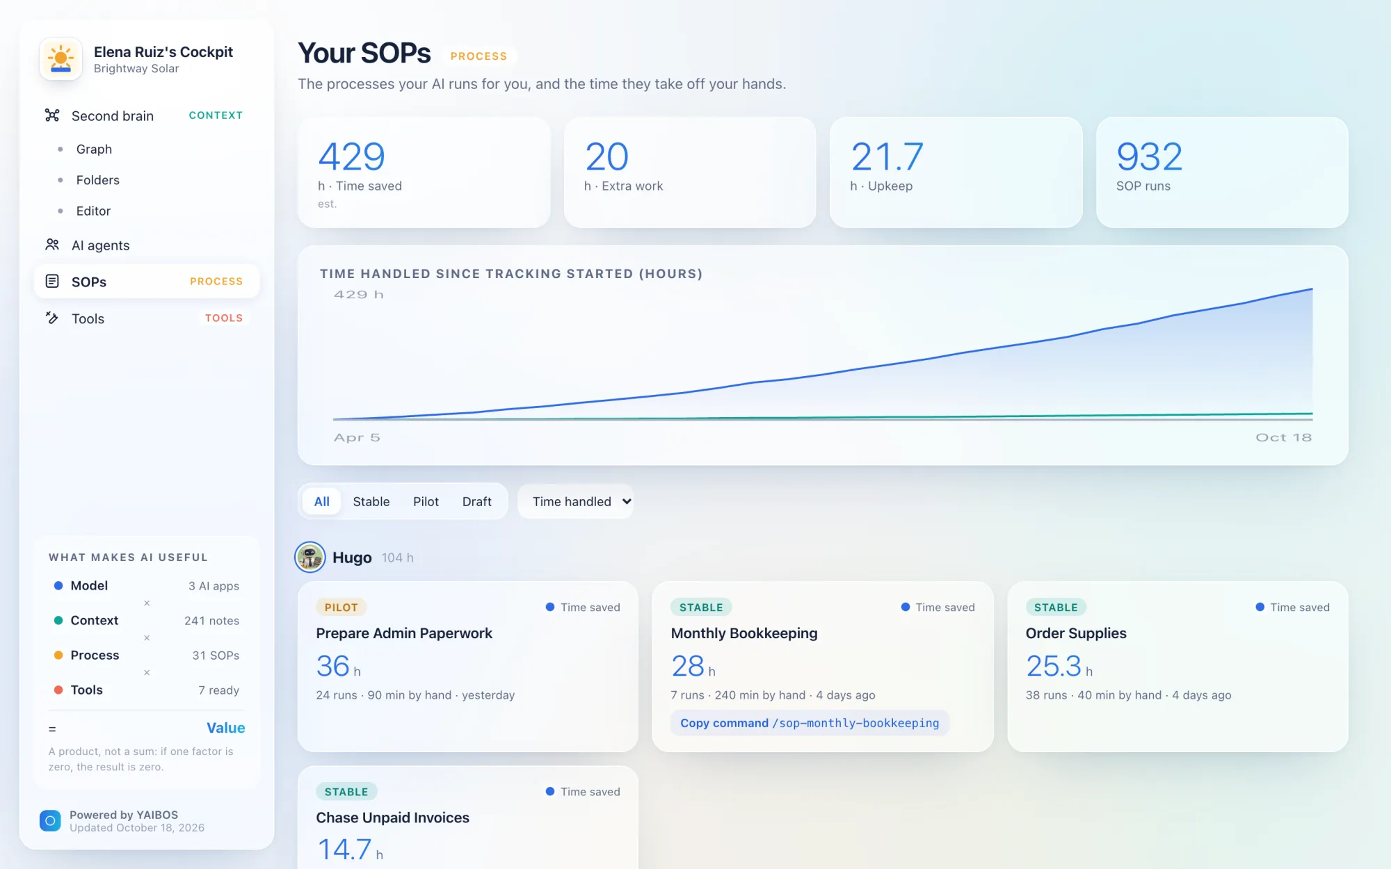Click the orange dot beside Process

pyautogui.click(x=58, y=655)
